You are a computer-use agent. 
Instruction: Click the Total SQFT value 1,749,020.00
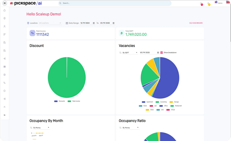(x=136, y=34)
